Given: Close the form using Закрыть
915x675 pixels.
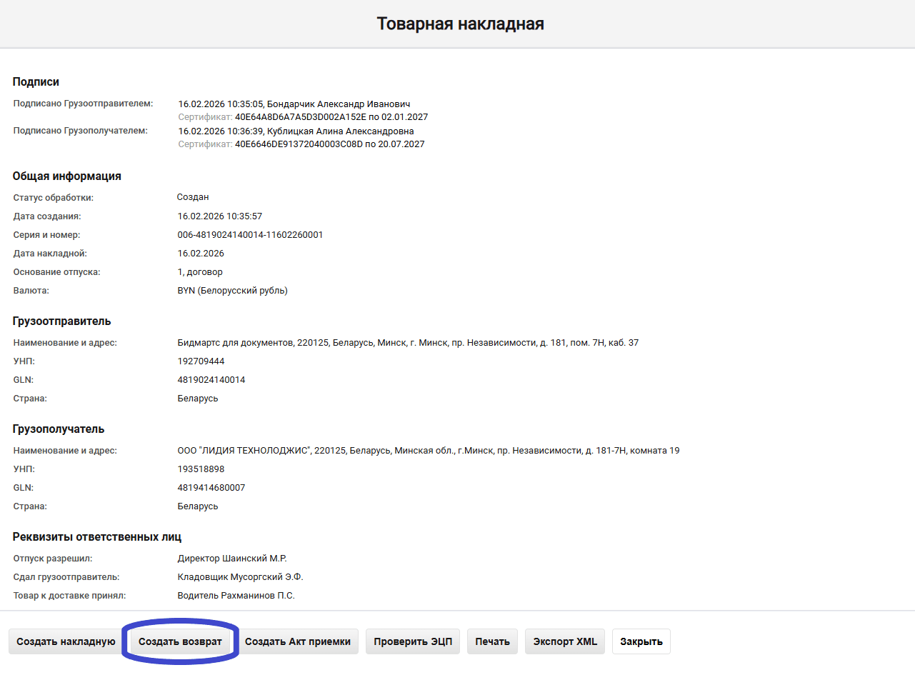Looking at the screenshot, I should click(641, 641).
